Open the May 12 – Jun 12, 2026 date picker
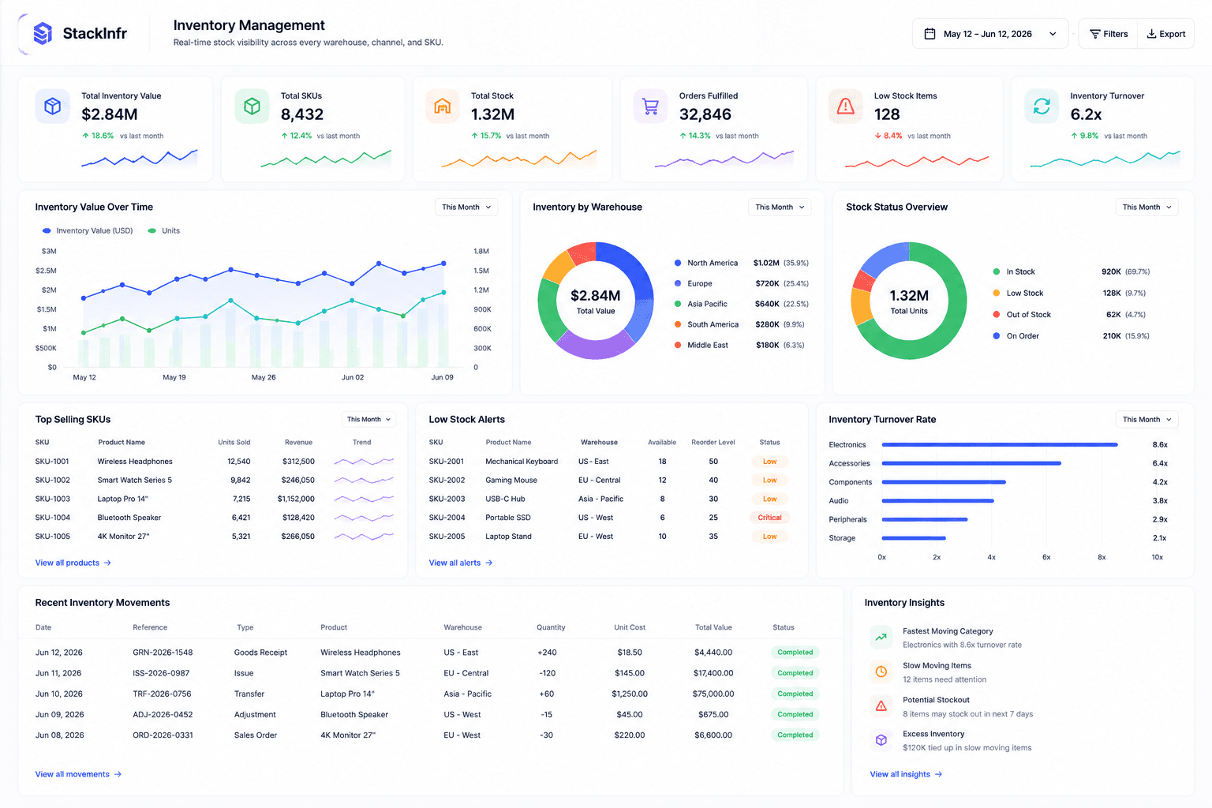The width and height of the screenshot is (1212, 808). pyautogui.click(x=990, y=34)
